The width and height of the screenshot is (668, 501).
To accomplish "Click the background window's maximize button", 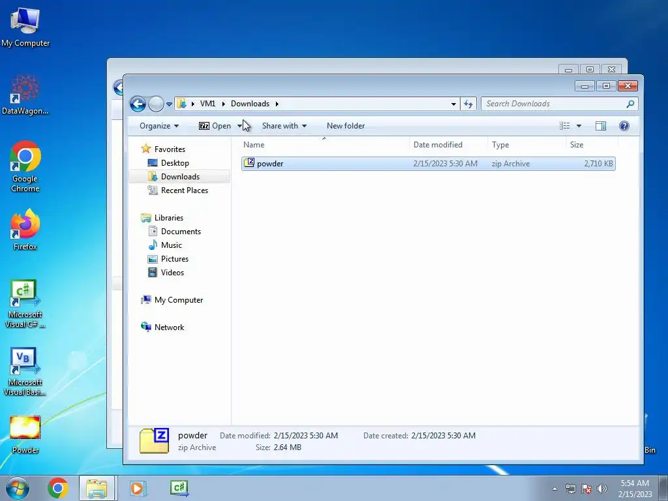I will click(x=590, y=69).
